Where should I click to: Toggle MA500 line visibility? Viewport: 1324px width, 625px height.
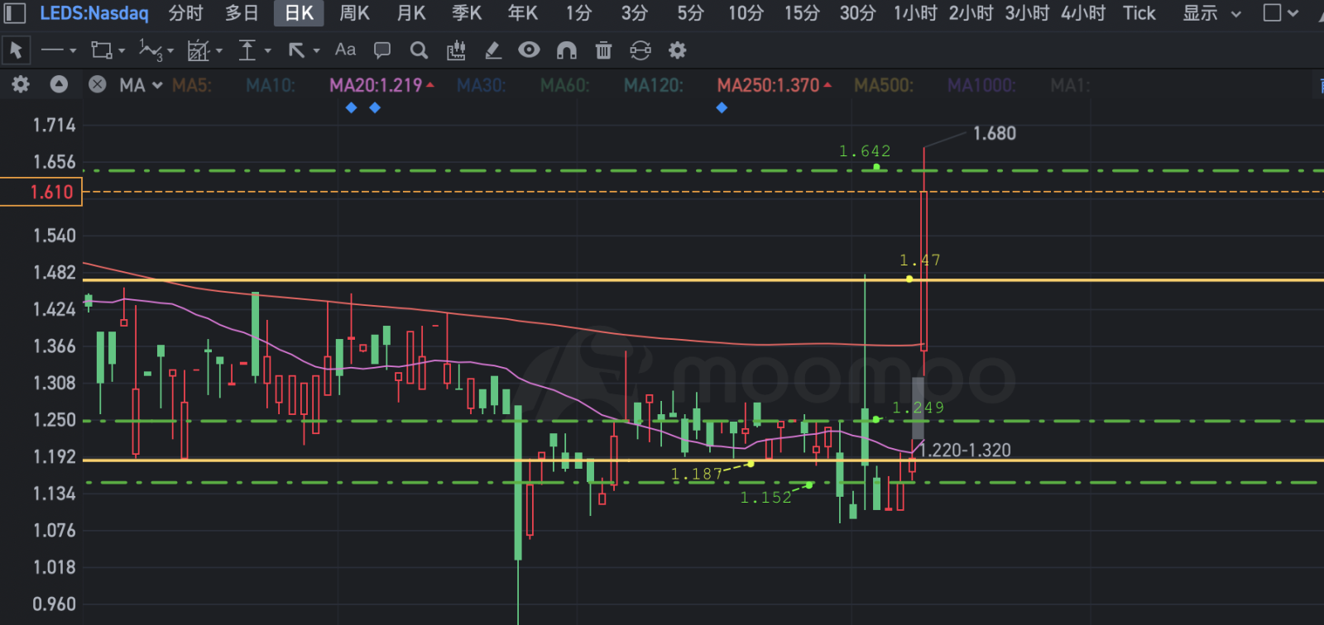pos(884,85)
